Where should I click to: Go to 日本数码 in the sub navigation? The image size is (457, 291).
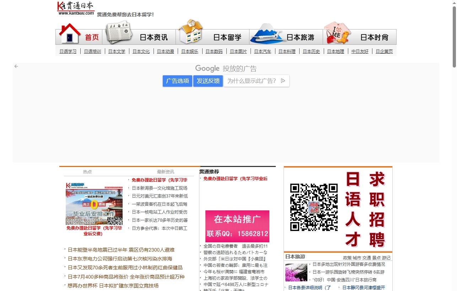[214, 51]
